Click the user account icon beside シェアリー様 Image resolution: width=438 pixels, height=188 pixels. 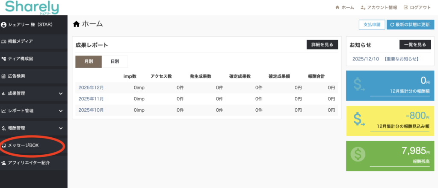4,24
